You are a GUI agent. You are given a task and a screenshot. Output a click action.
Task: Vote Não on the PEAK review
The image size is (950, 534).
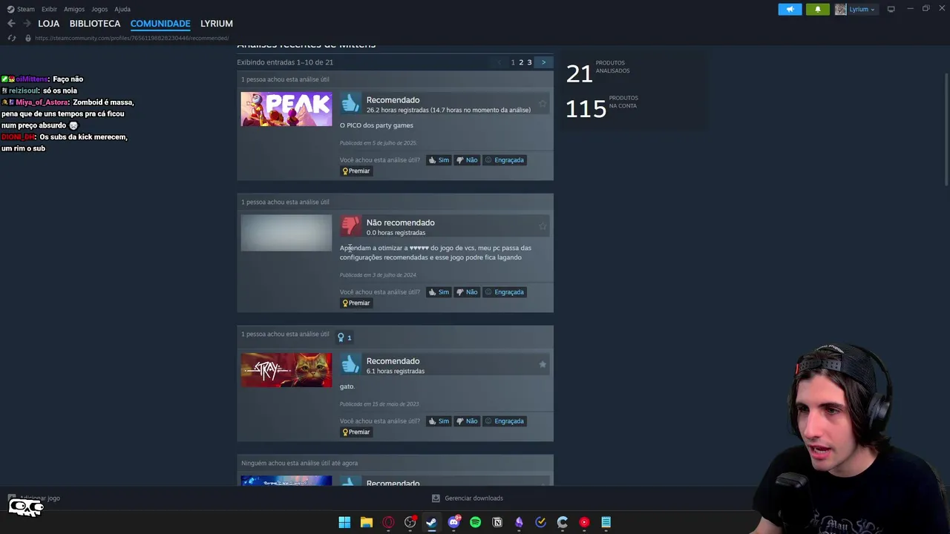(x=467, y=159)
